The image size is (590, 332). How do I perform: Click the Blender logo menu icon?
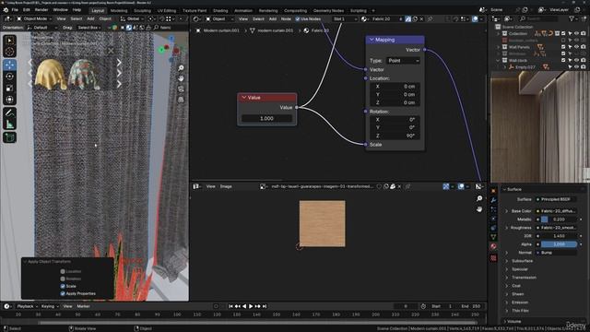6,10
